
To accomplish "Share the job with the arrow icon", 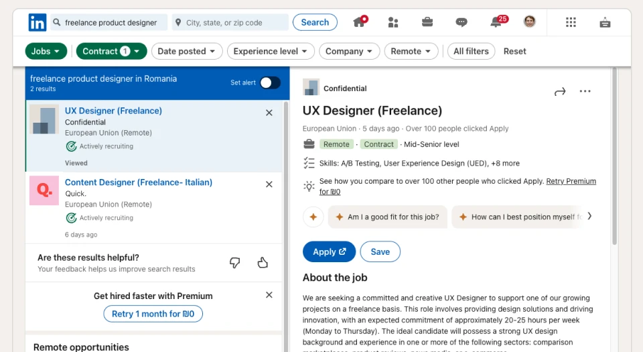I will pos(560,91).
